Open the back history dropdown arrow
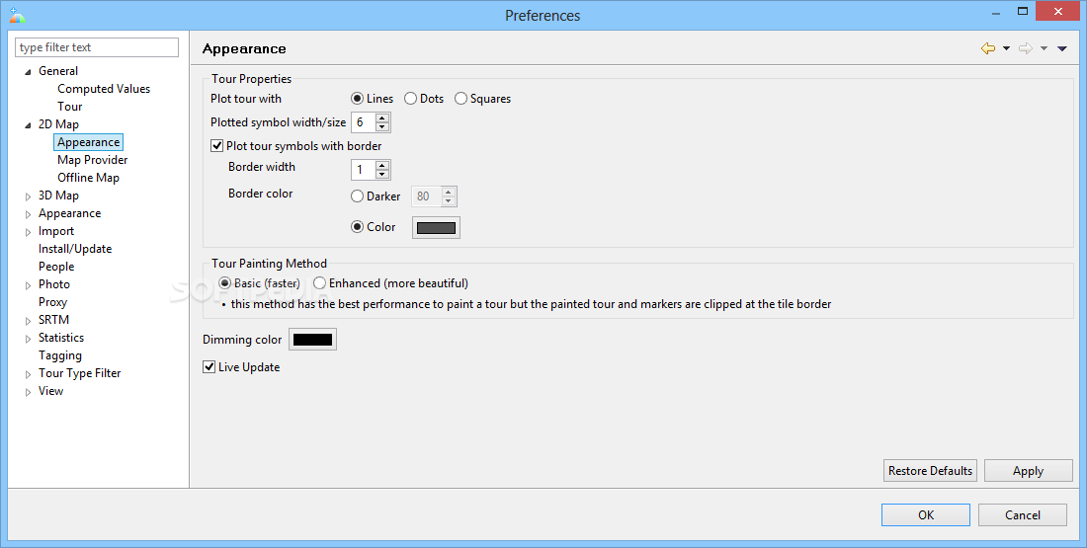The height and width of the screenshot is (548, 1087). [1006, 48]
